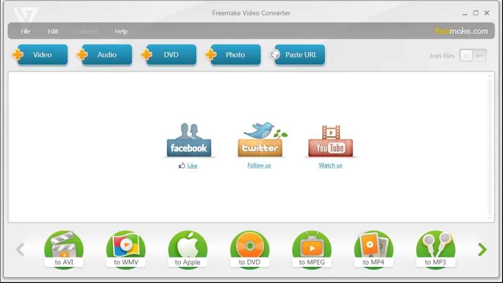503x283 pixels.
Task: Click the Follow us link
Action: tap(259, 165)
